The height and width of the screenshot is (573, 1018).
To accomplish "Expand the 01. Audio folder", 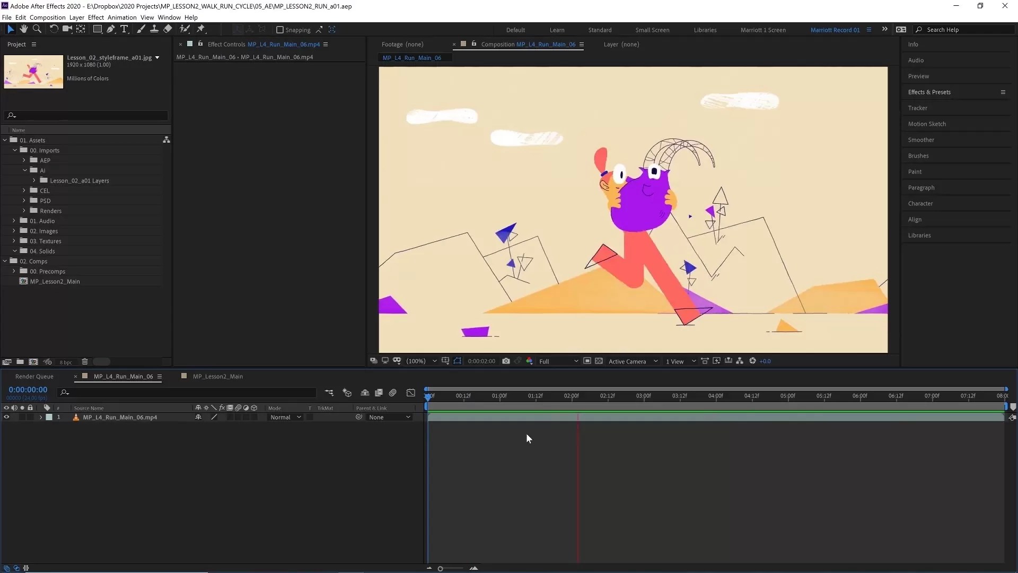I will point(14,221).
